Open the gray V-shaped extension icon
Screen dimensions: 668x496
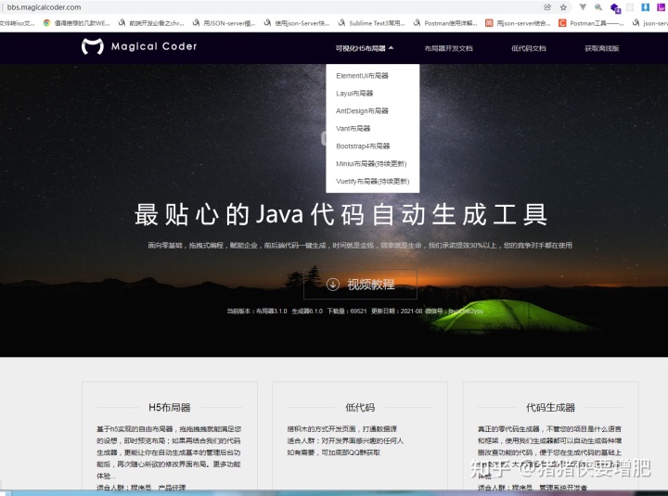point(583,7)
